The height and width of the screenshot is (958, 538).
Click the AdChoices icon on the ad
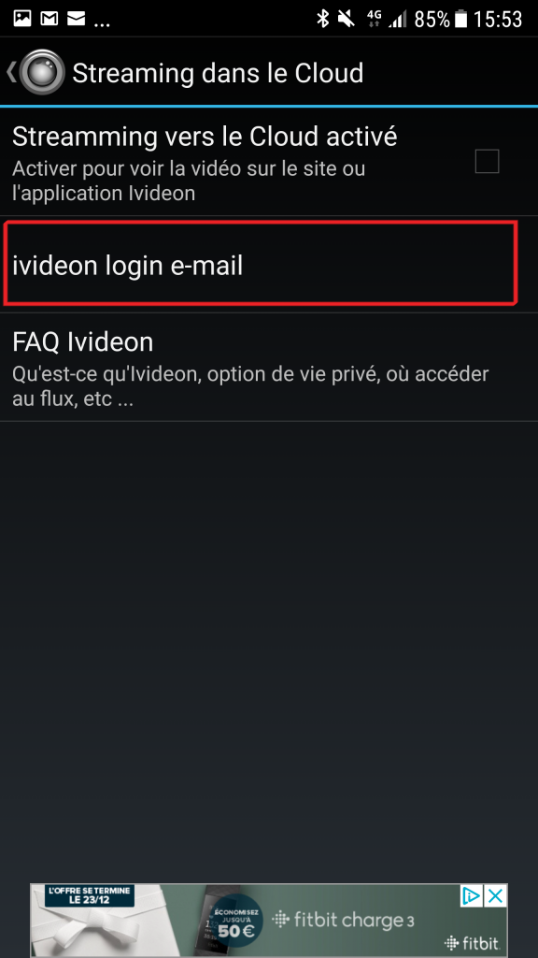[471, 896]
